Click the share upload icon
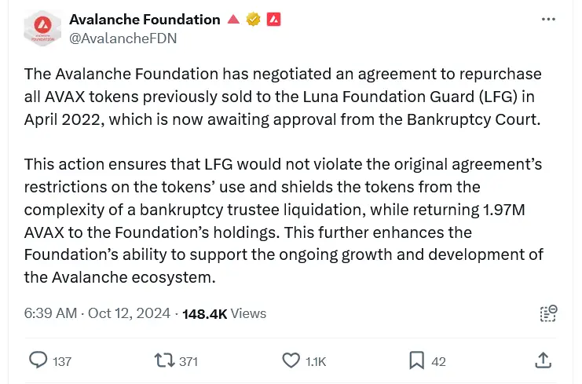Image resolution: width=582 pixels, height=384 pixels. click(x=543, y=360)
